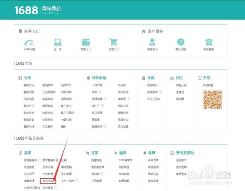This screenshot has height=191, width=245.
Task: Click the clipboard icon beside 采购
Action: pos(144,78)
